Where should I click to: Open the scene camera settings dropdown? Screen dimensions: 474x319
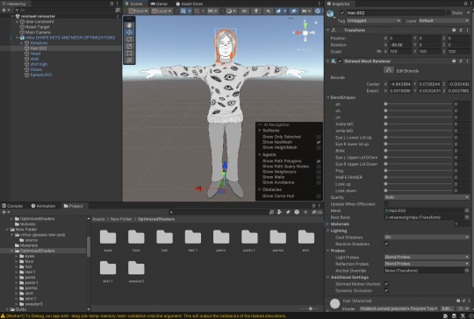(x=306, y=11)
